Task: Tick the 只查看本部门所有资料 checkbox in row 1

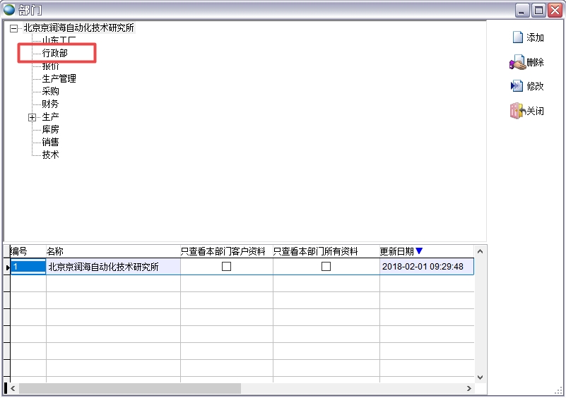Action: tap(326, 267)
